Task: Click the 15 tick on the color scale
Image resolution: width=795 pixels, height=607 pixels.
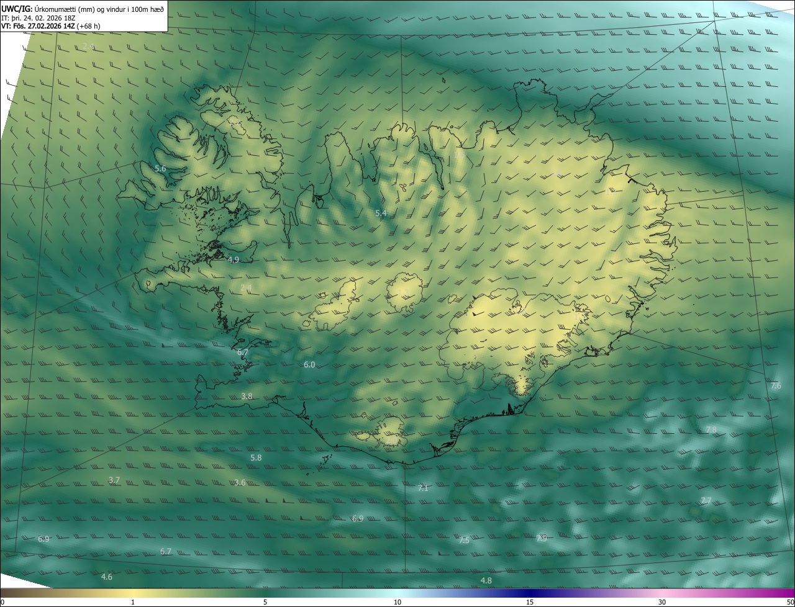Action: click(530, 602)
